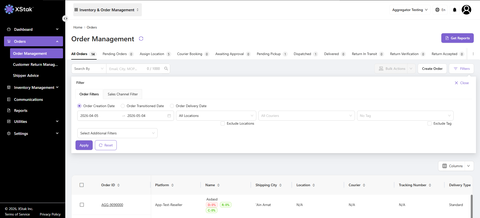Image resolution: width=480 pixels, height=218 pixels.
Task: Open Select Additional Filters dropdown
Action: [x=117, y=133]
